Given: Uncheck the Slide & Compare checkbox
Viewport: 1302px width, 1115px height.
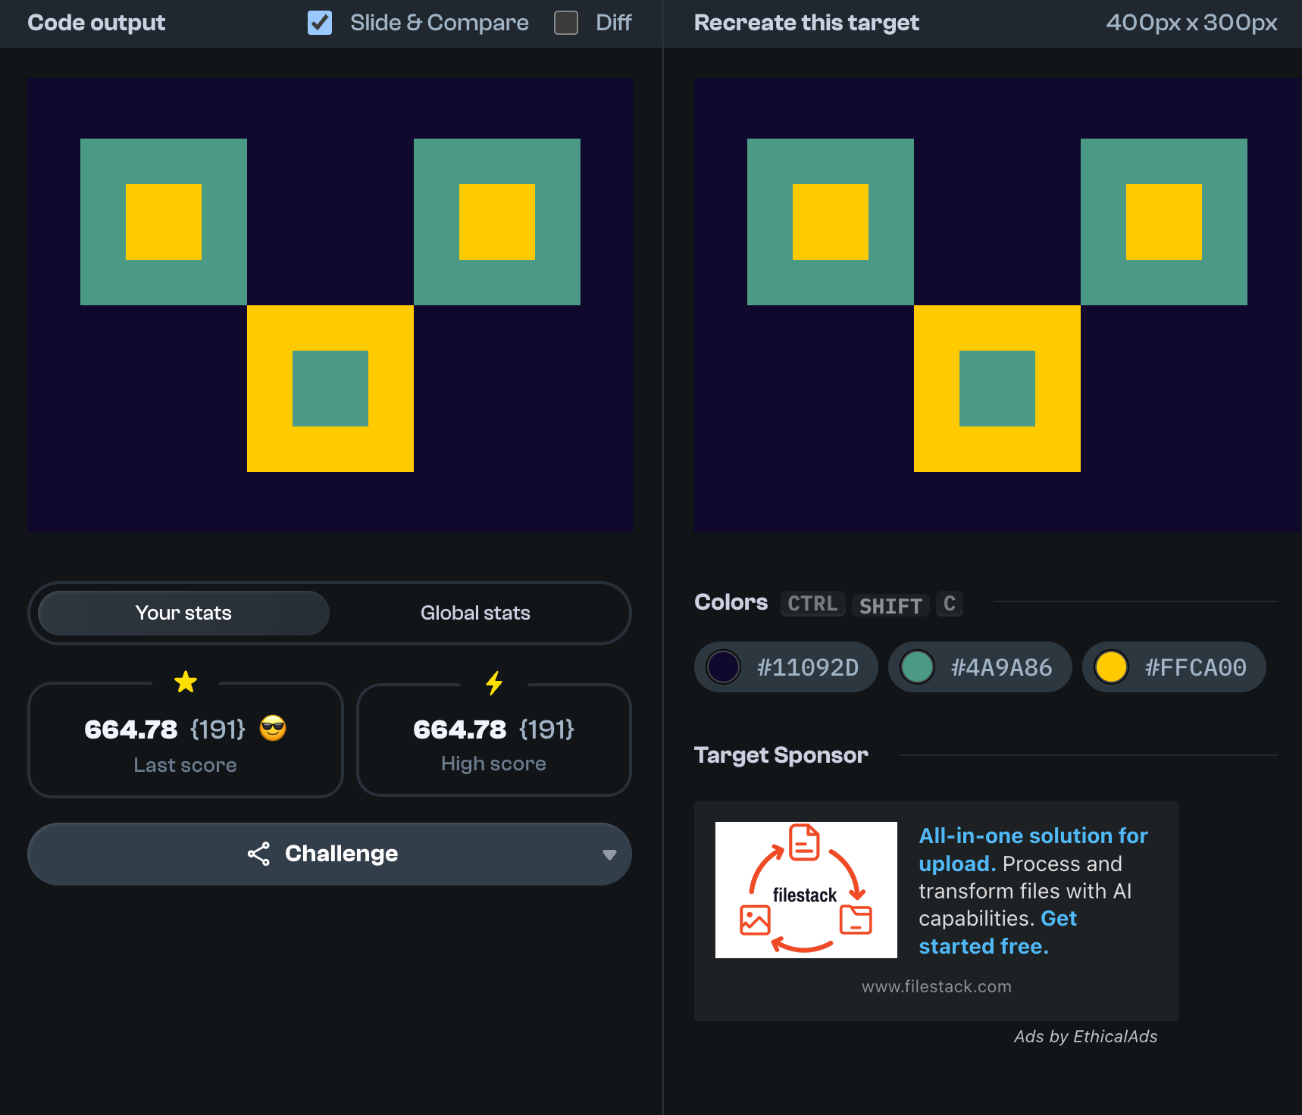Looking at the screenshot, I should pyautogui.click(x=320, y=23).
